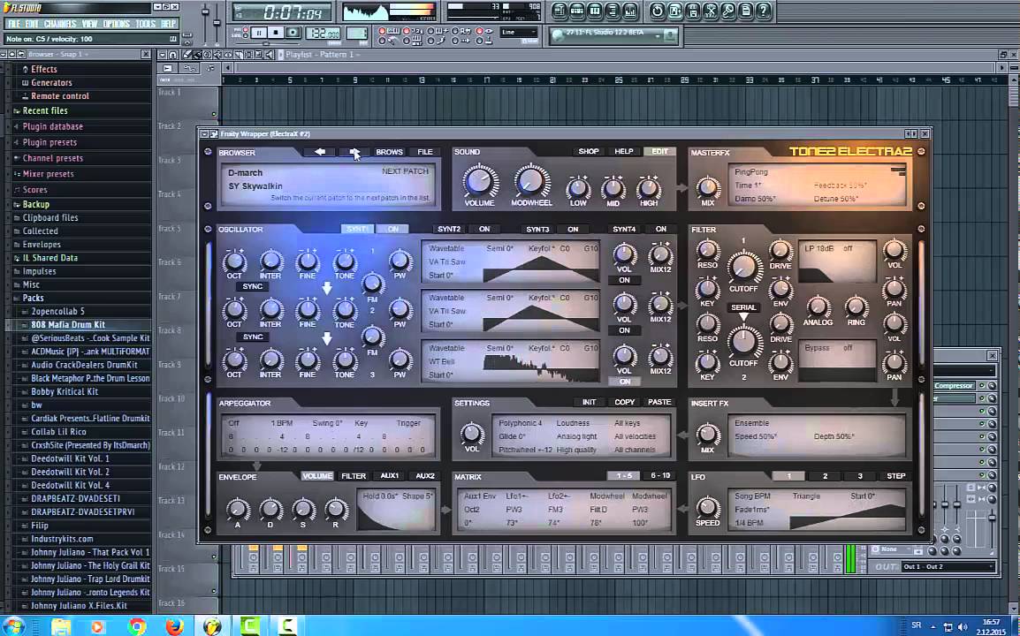Open Chrome from the taskbar

137,626
